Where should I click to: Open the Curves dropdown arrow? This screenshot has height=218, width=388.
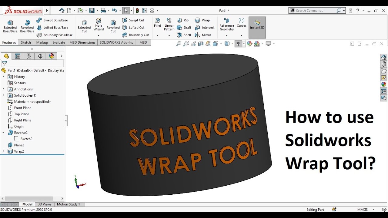(x=242, y=35)
